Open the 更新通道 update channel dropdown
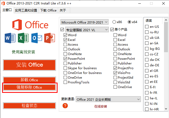 (108, 99)
